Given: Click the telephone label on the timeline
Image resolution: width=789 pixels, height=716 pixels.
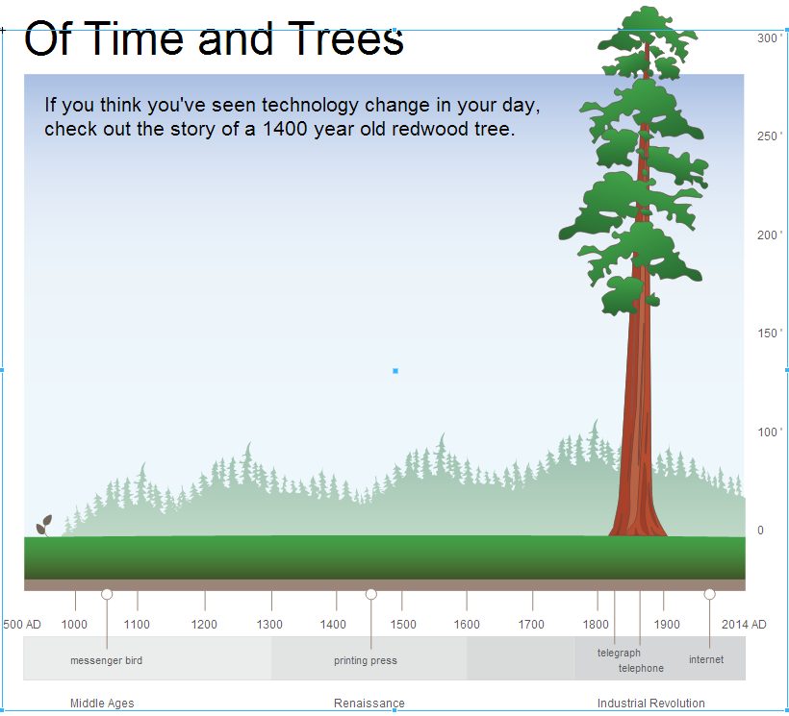Looking at the screenshot, I should [x=641, y=668].
